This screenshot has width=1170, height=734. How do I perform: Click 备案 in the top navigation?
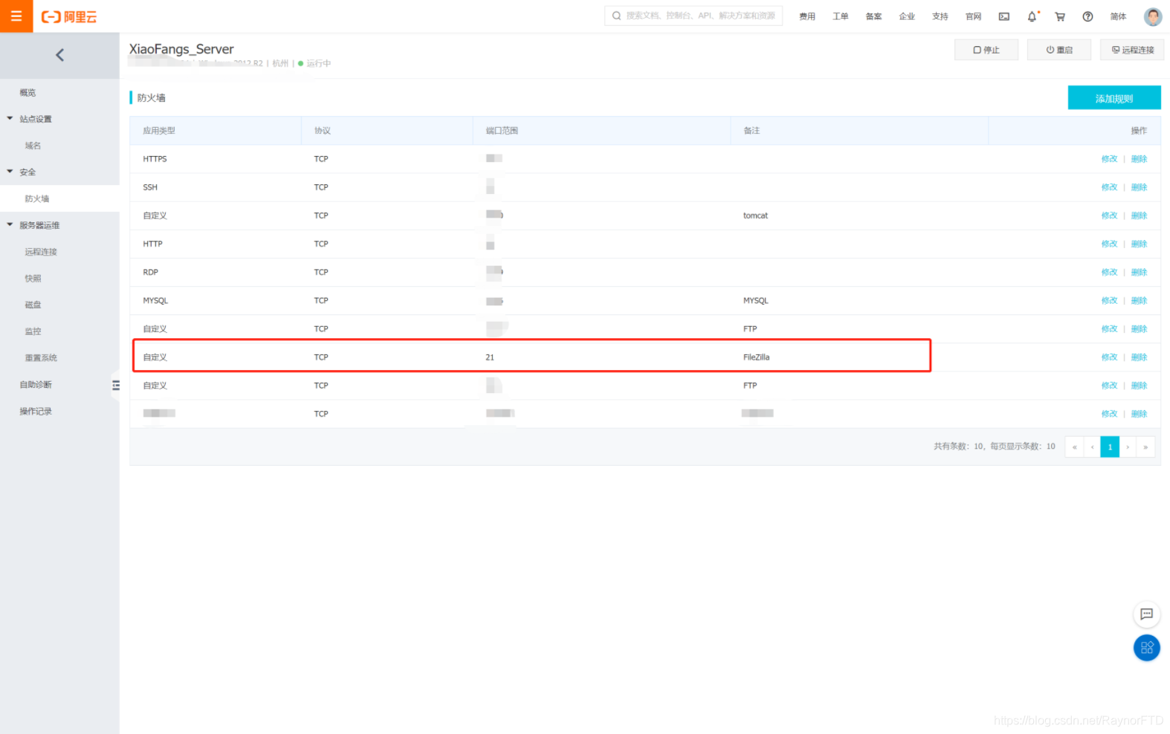coord(873,16)
